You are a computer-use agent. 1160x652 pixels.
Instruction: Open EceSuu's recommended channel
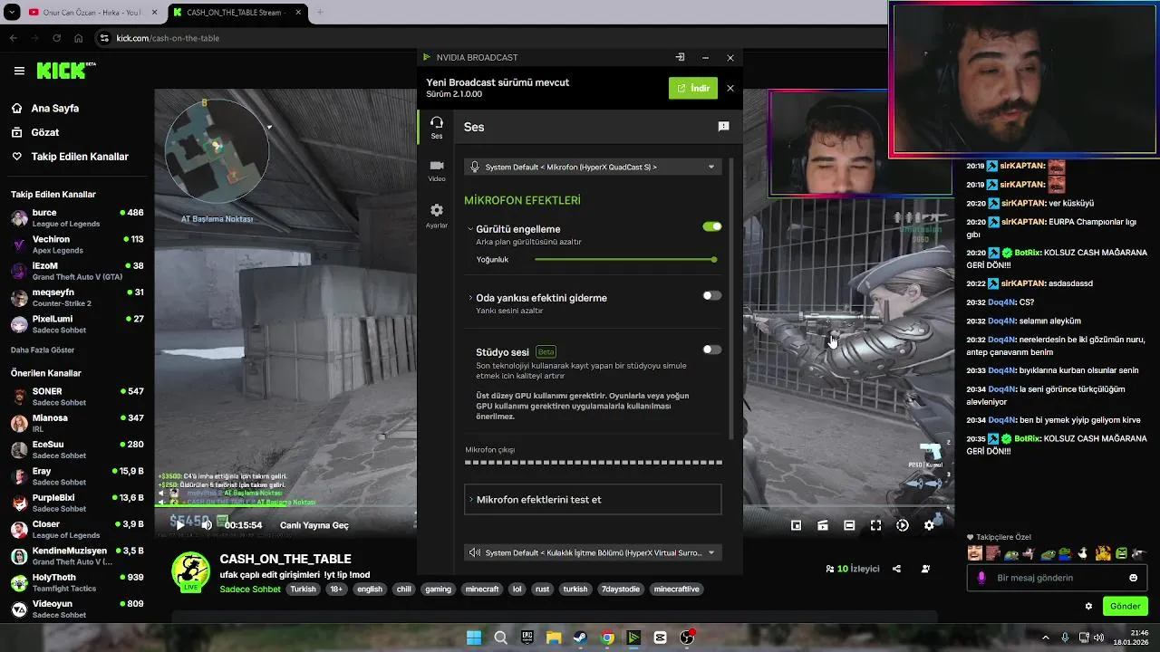click(77, 449)
